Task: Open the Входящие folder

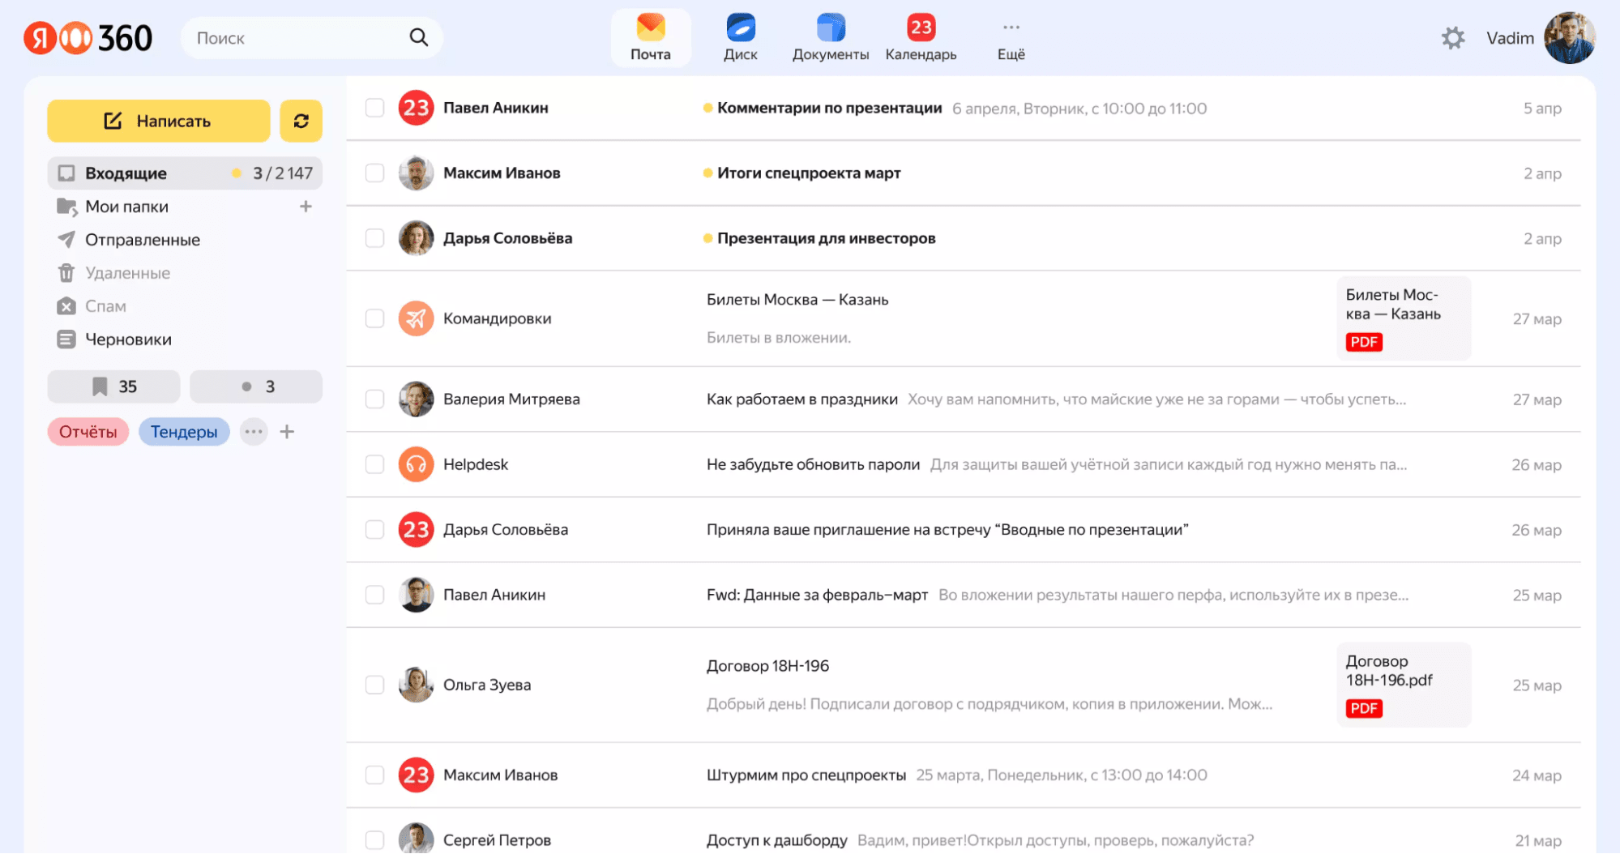Action: point(185,173)
